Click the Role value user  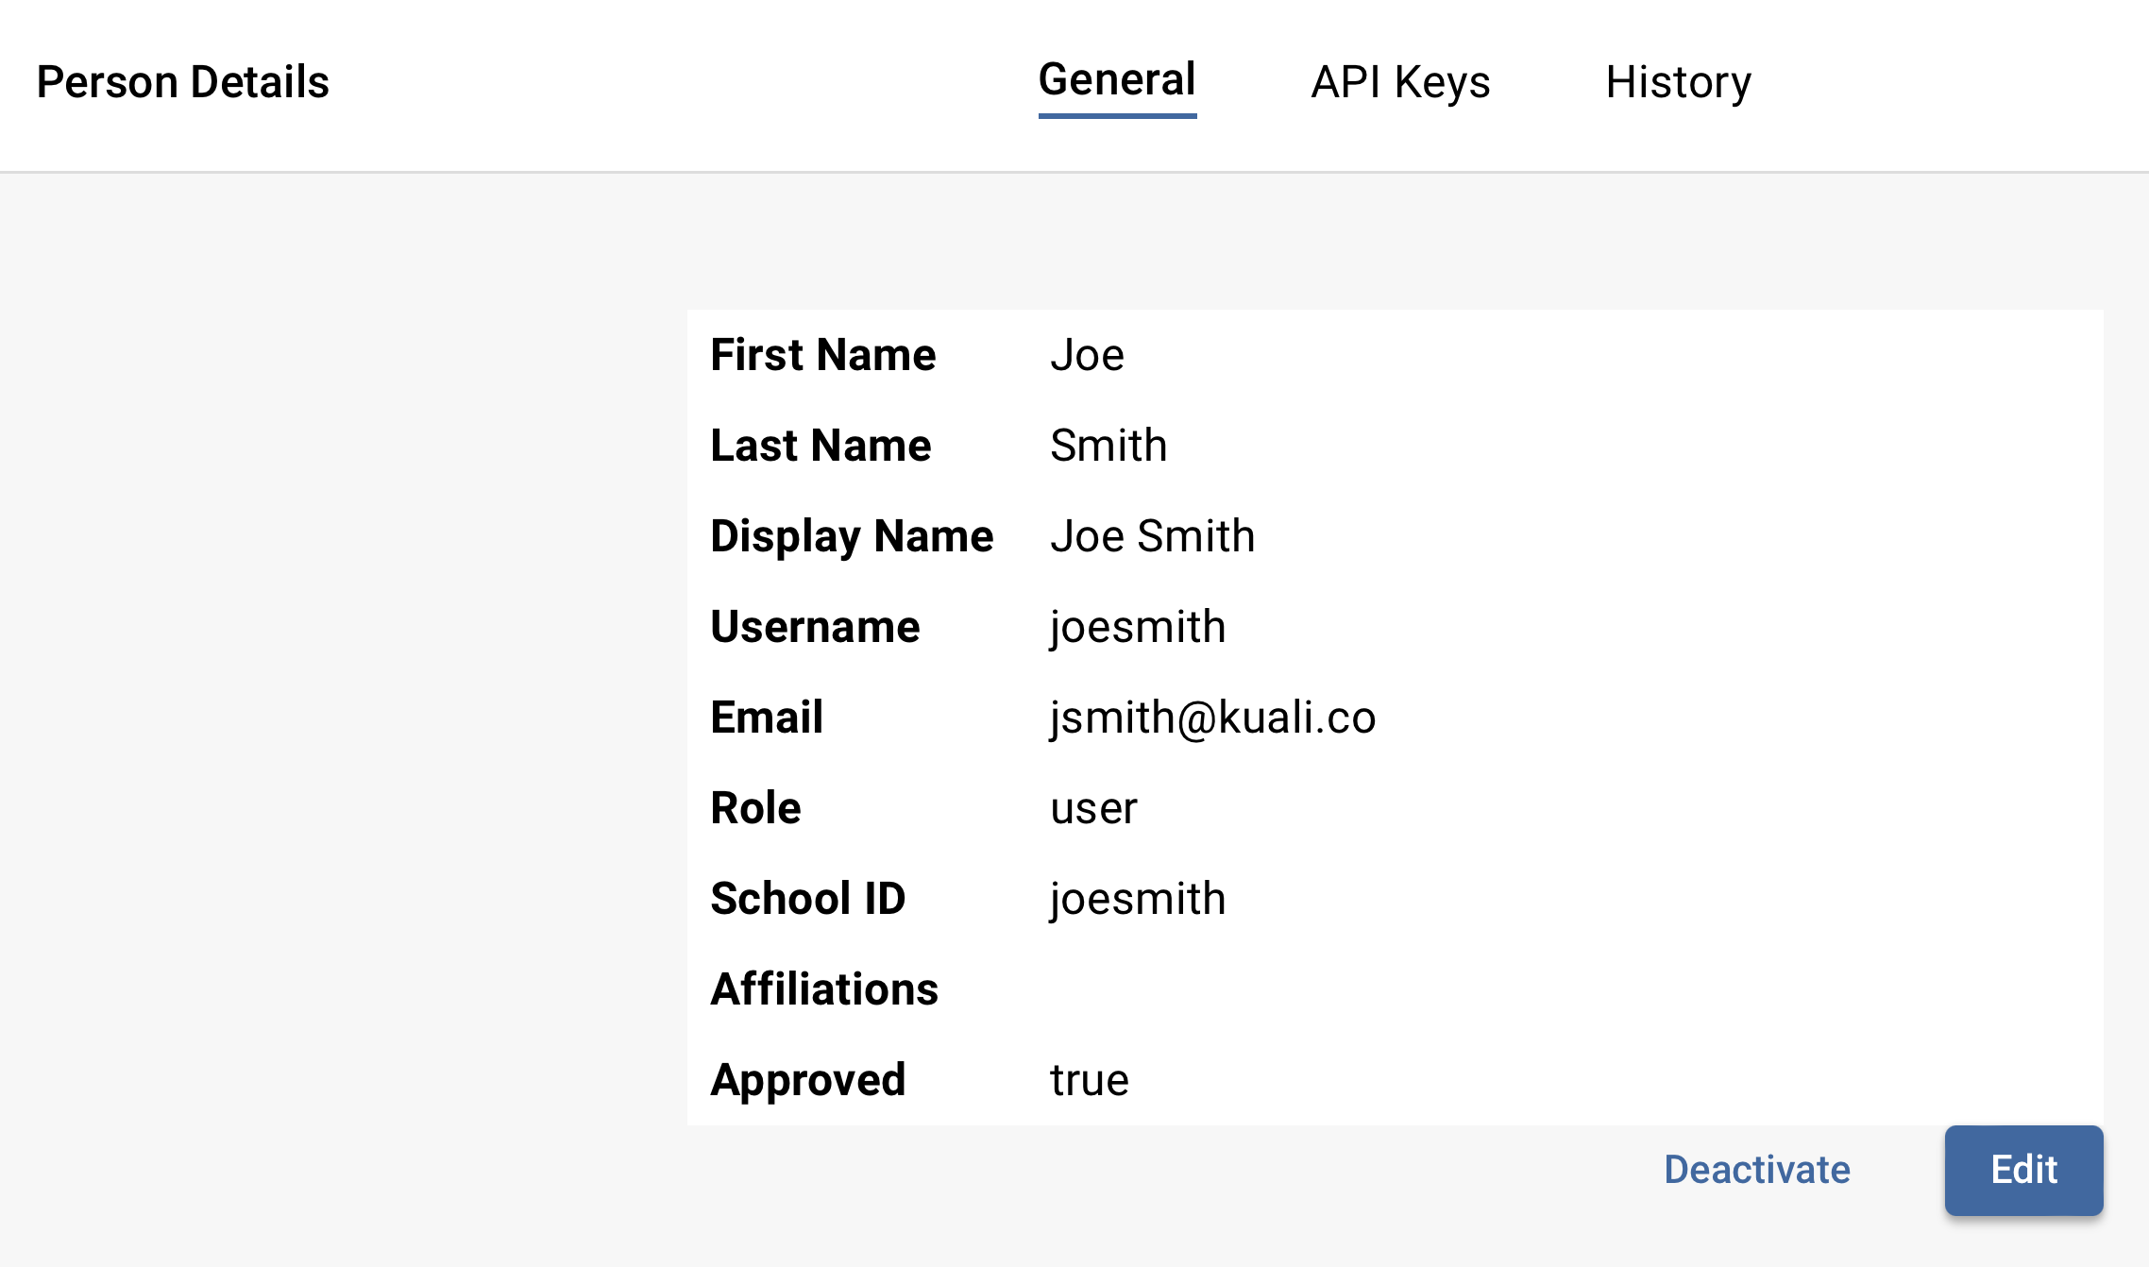pyautogui.click(x=1093, y=808)
